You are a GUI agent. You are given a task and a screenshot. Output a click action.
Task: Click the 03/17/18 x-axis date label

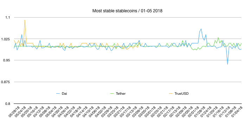coord(125,112)
